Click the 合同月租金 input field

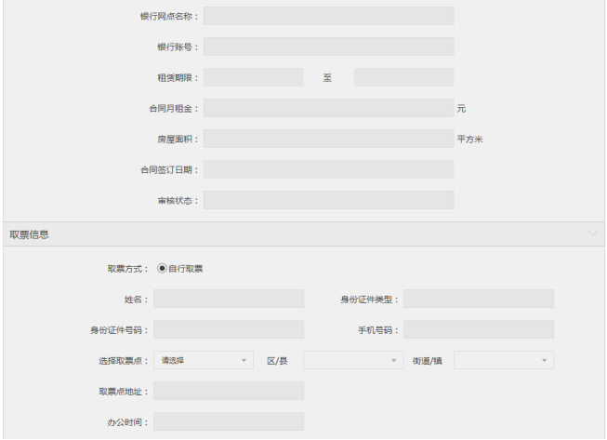coord(329,108)
